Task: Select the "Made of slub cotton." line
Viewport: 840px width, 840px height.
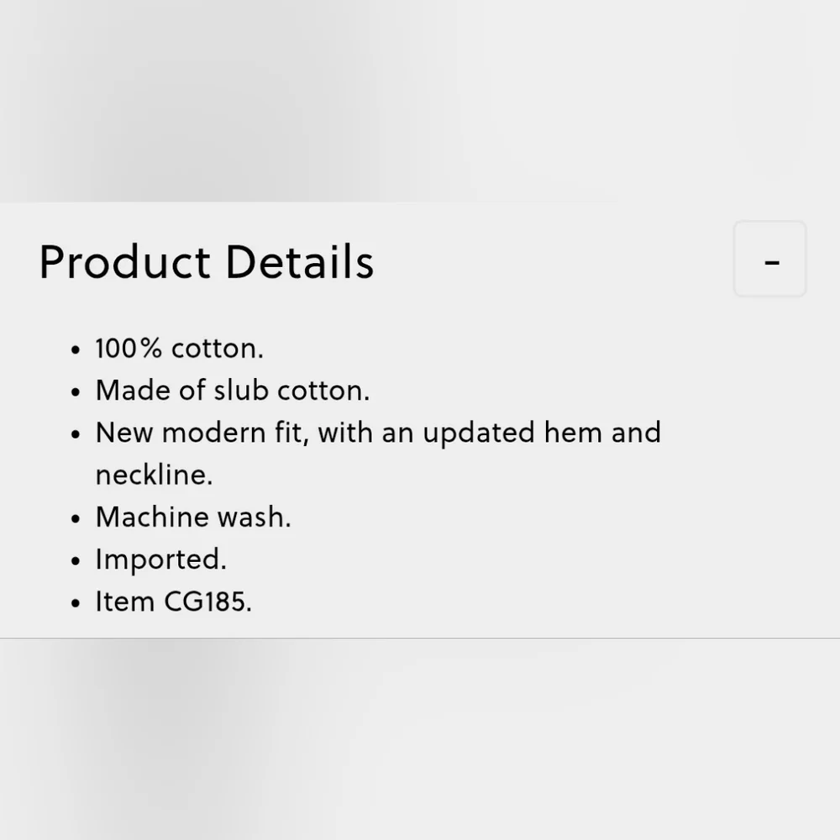Action: tap(233, 390)
